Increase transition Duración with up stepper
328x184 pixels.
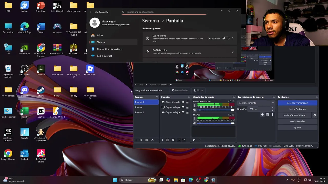click(273, 108)
